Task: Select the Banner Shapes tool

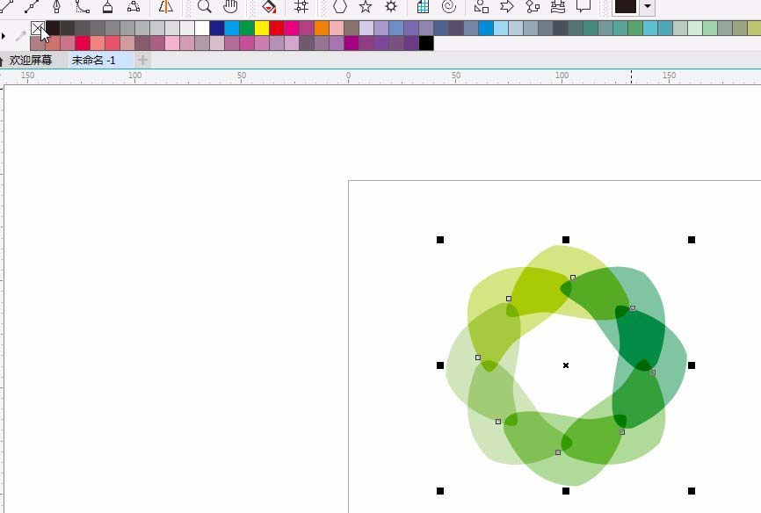Action: (558, 6)
